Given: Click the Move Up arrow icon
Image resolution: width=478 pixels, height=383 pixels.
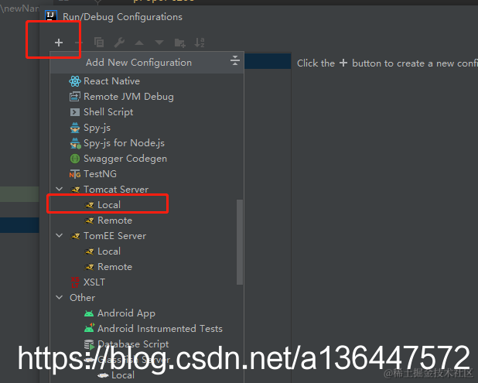Looking at the screenshot, I should click(x=139, y=43).
